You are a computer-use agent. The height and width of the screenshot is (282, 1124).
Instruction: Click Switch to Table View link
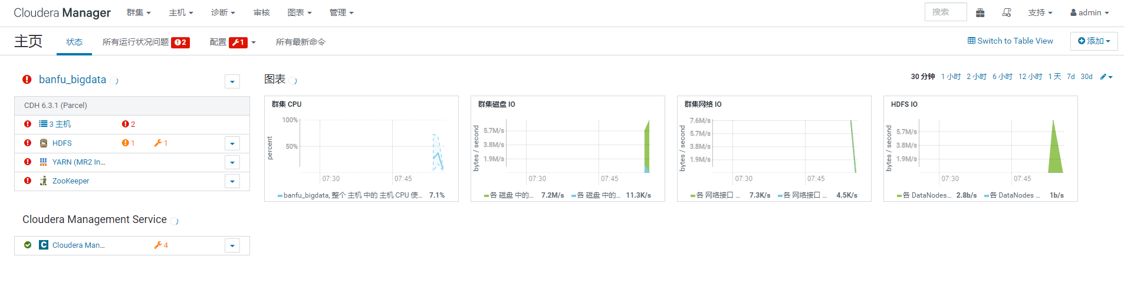1010,41
